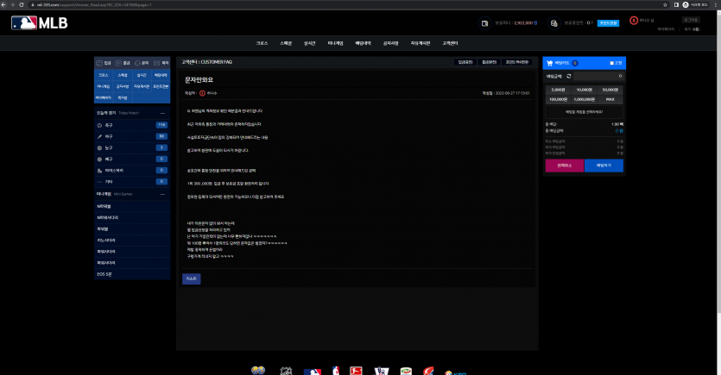Image resolution: width=721 pixels, height=375 pixels.
Task: Click the 116 count badge for 축구
Action: point(161,125)
